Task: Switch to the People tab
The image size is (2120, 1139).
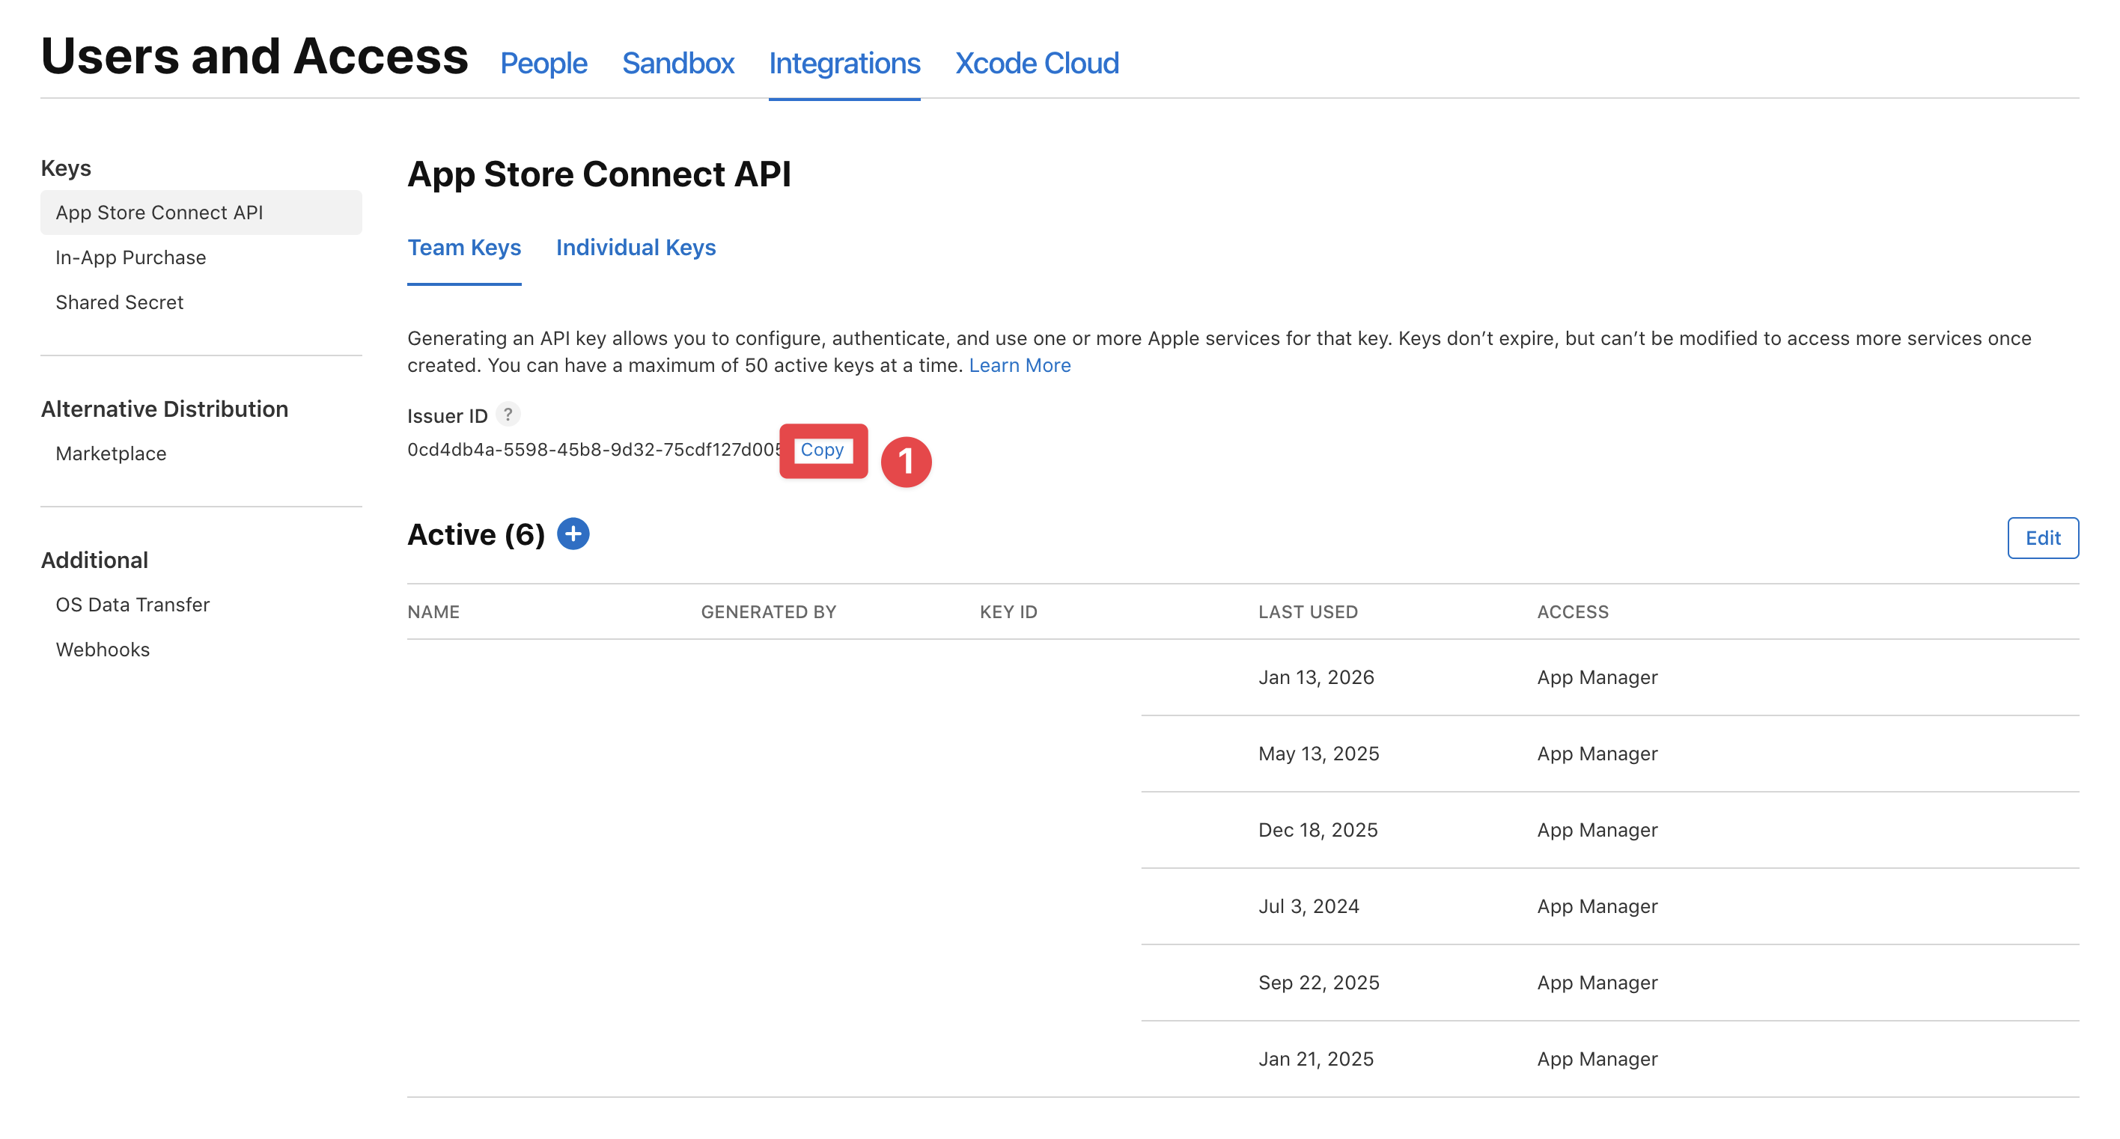Action: pos(544,64)
